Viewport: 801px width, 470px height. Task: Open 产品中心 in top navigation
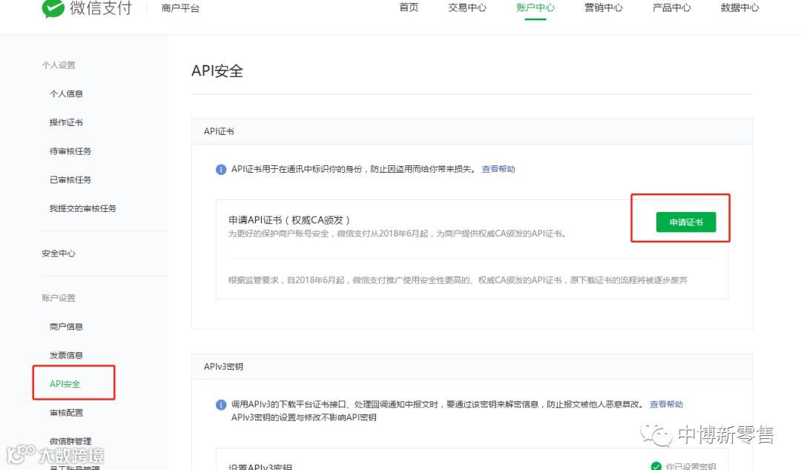click(x=672, y=7)
